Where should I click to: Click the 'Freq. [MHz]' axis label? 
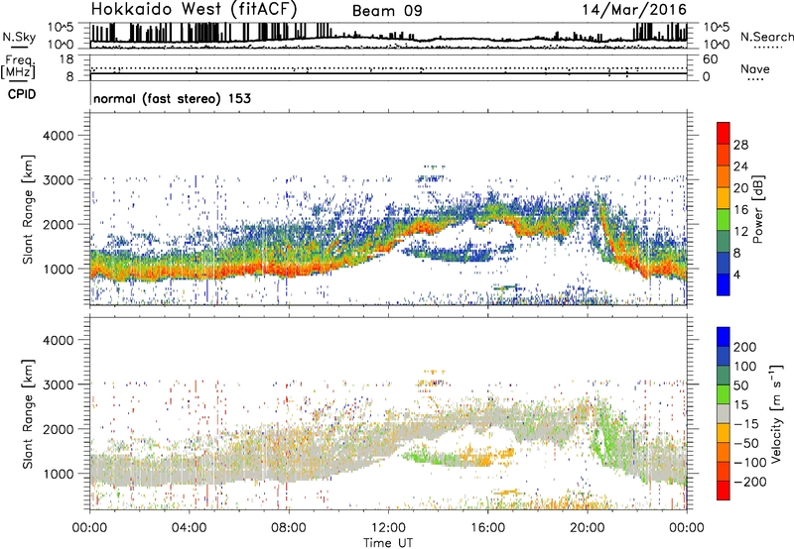(18, 67)
